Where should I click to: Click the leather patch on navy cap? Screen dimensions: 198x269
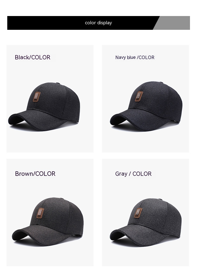[x=139, y=96]
